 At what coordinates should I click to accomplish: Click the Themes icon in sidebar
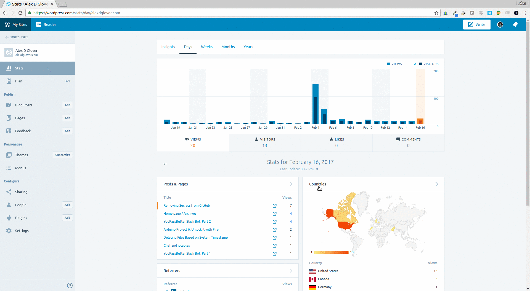click(9, 155)
